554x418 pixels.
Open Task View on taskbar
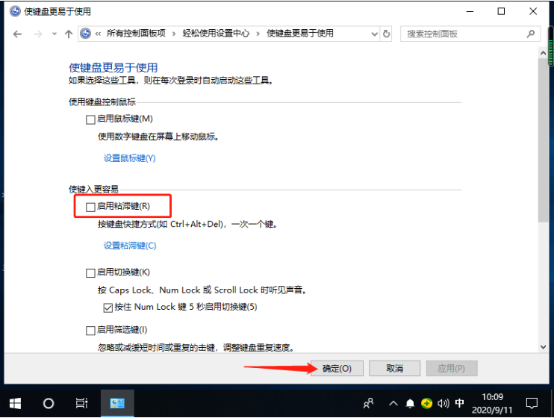click(81, 404)
